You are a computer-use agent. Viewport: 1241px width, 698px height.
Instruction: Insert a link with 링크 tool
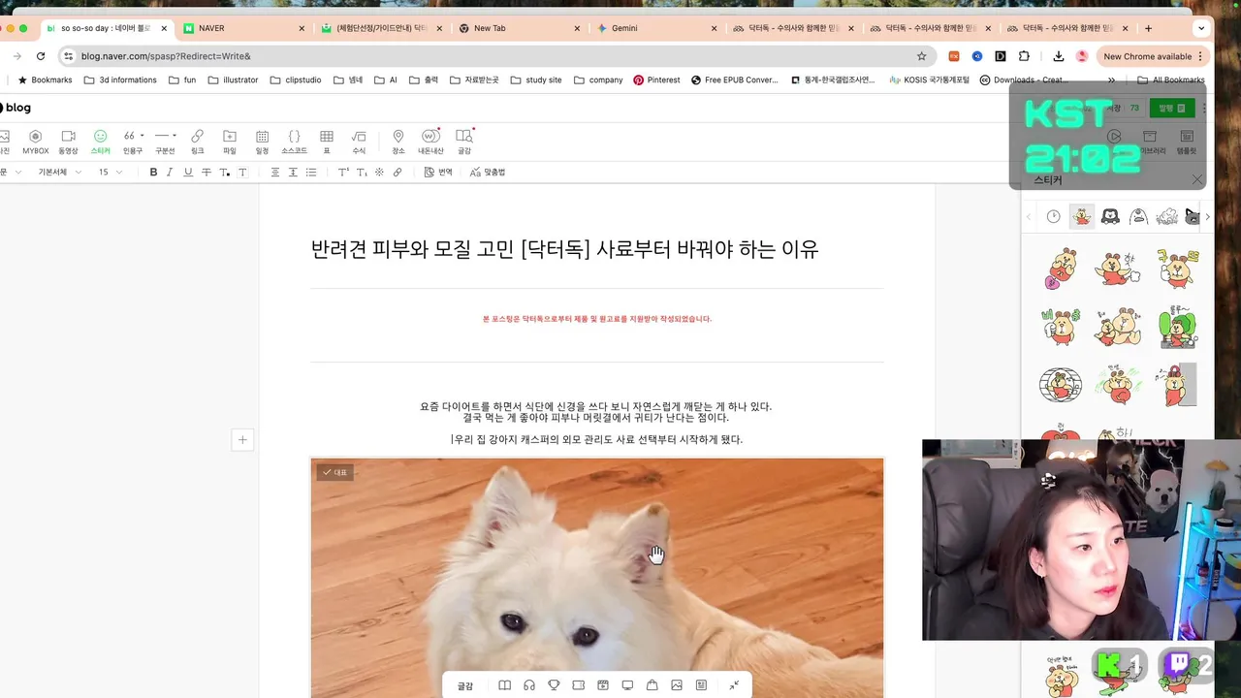[x=197, y=142]
